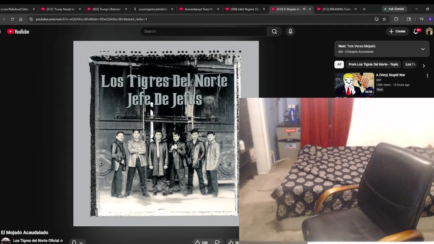Open the browser side panel icon

point(409,19)
